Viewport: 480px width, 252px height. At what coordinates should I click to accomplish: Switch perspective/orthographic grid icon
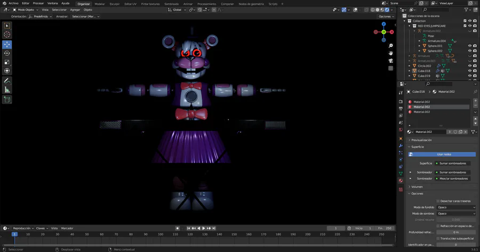pyautogui.click(x=390, y=68)
